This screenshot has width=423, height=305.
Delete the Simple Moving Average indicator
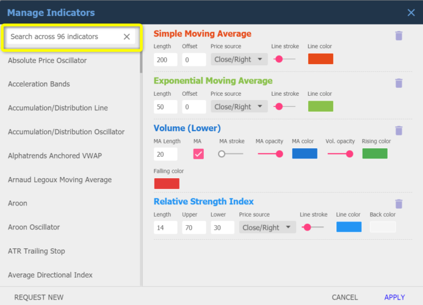[399, 36]
